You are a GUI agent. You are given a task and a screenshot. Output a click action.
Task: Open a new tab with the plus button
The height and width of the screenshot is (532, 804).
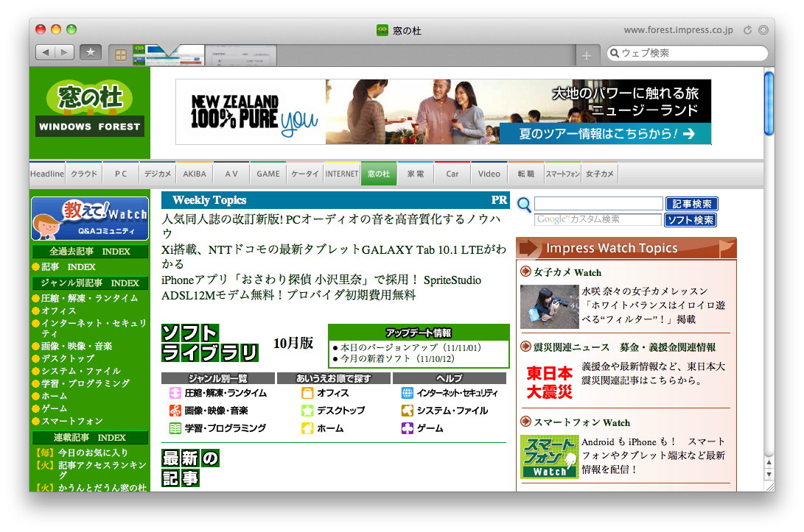click(587, 54)
